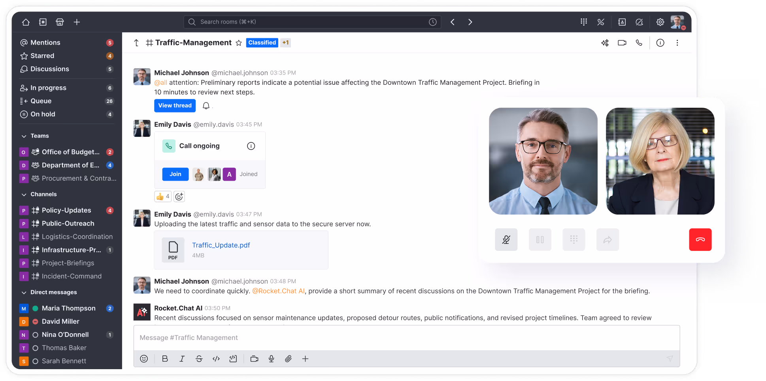766x381 pixels.
Task: Open Mentions in sidebar
Action: (67, 43)
